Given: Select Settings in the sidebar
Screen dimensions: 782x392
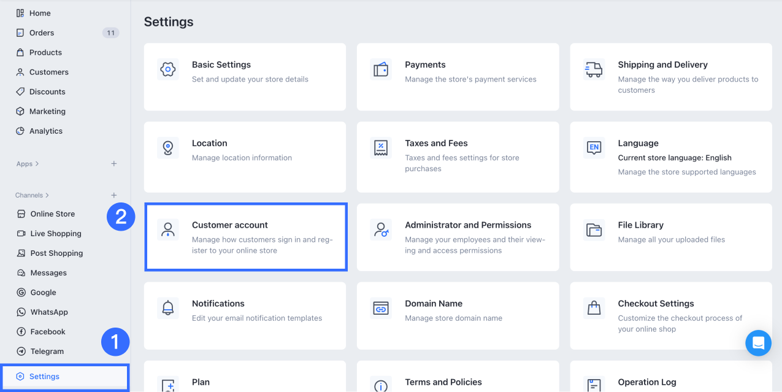Looking at the screenshot, I should point(44,376).
